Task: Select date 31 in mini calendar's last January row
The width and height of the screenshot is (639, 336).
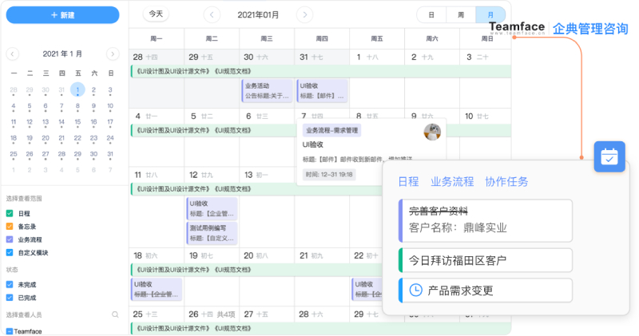Action: 110,154
